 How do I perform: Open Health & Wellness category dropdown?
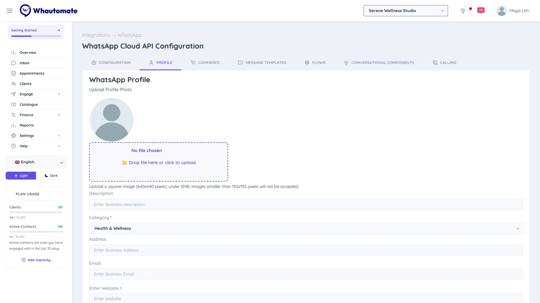(x=306, y=228)
